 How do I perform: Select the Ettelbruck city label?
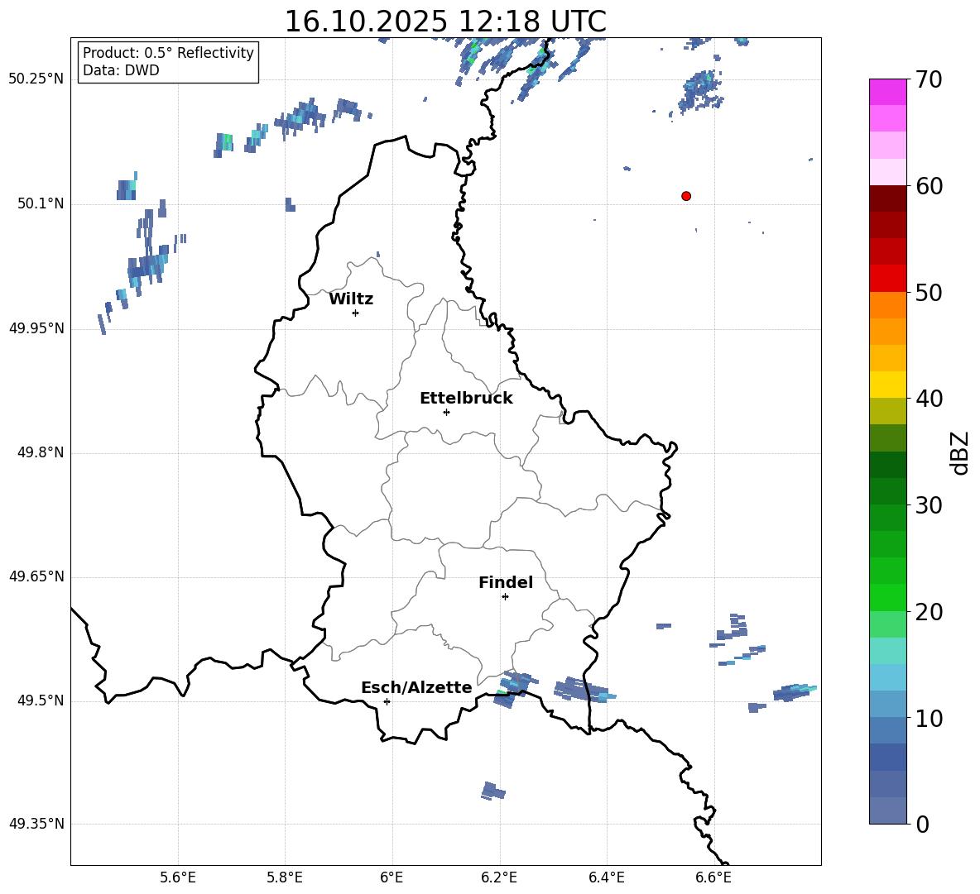point(466,398)
